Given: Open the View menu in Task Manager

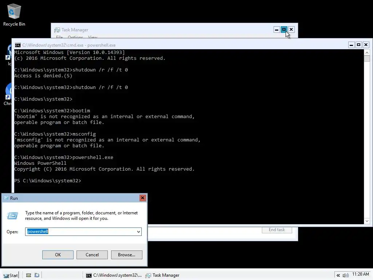Looking at the screenshot, I should [93, 37].
